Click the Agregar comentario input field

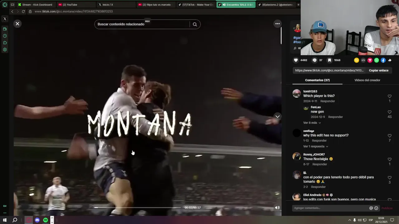(331, 208)
